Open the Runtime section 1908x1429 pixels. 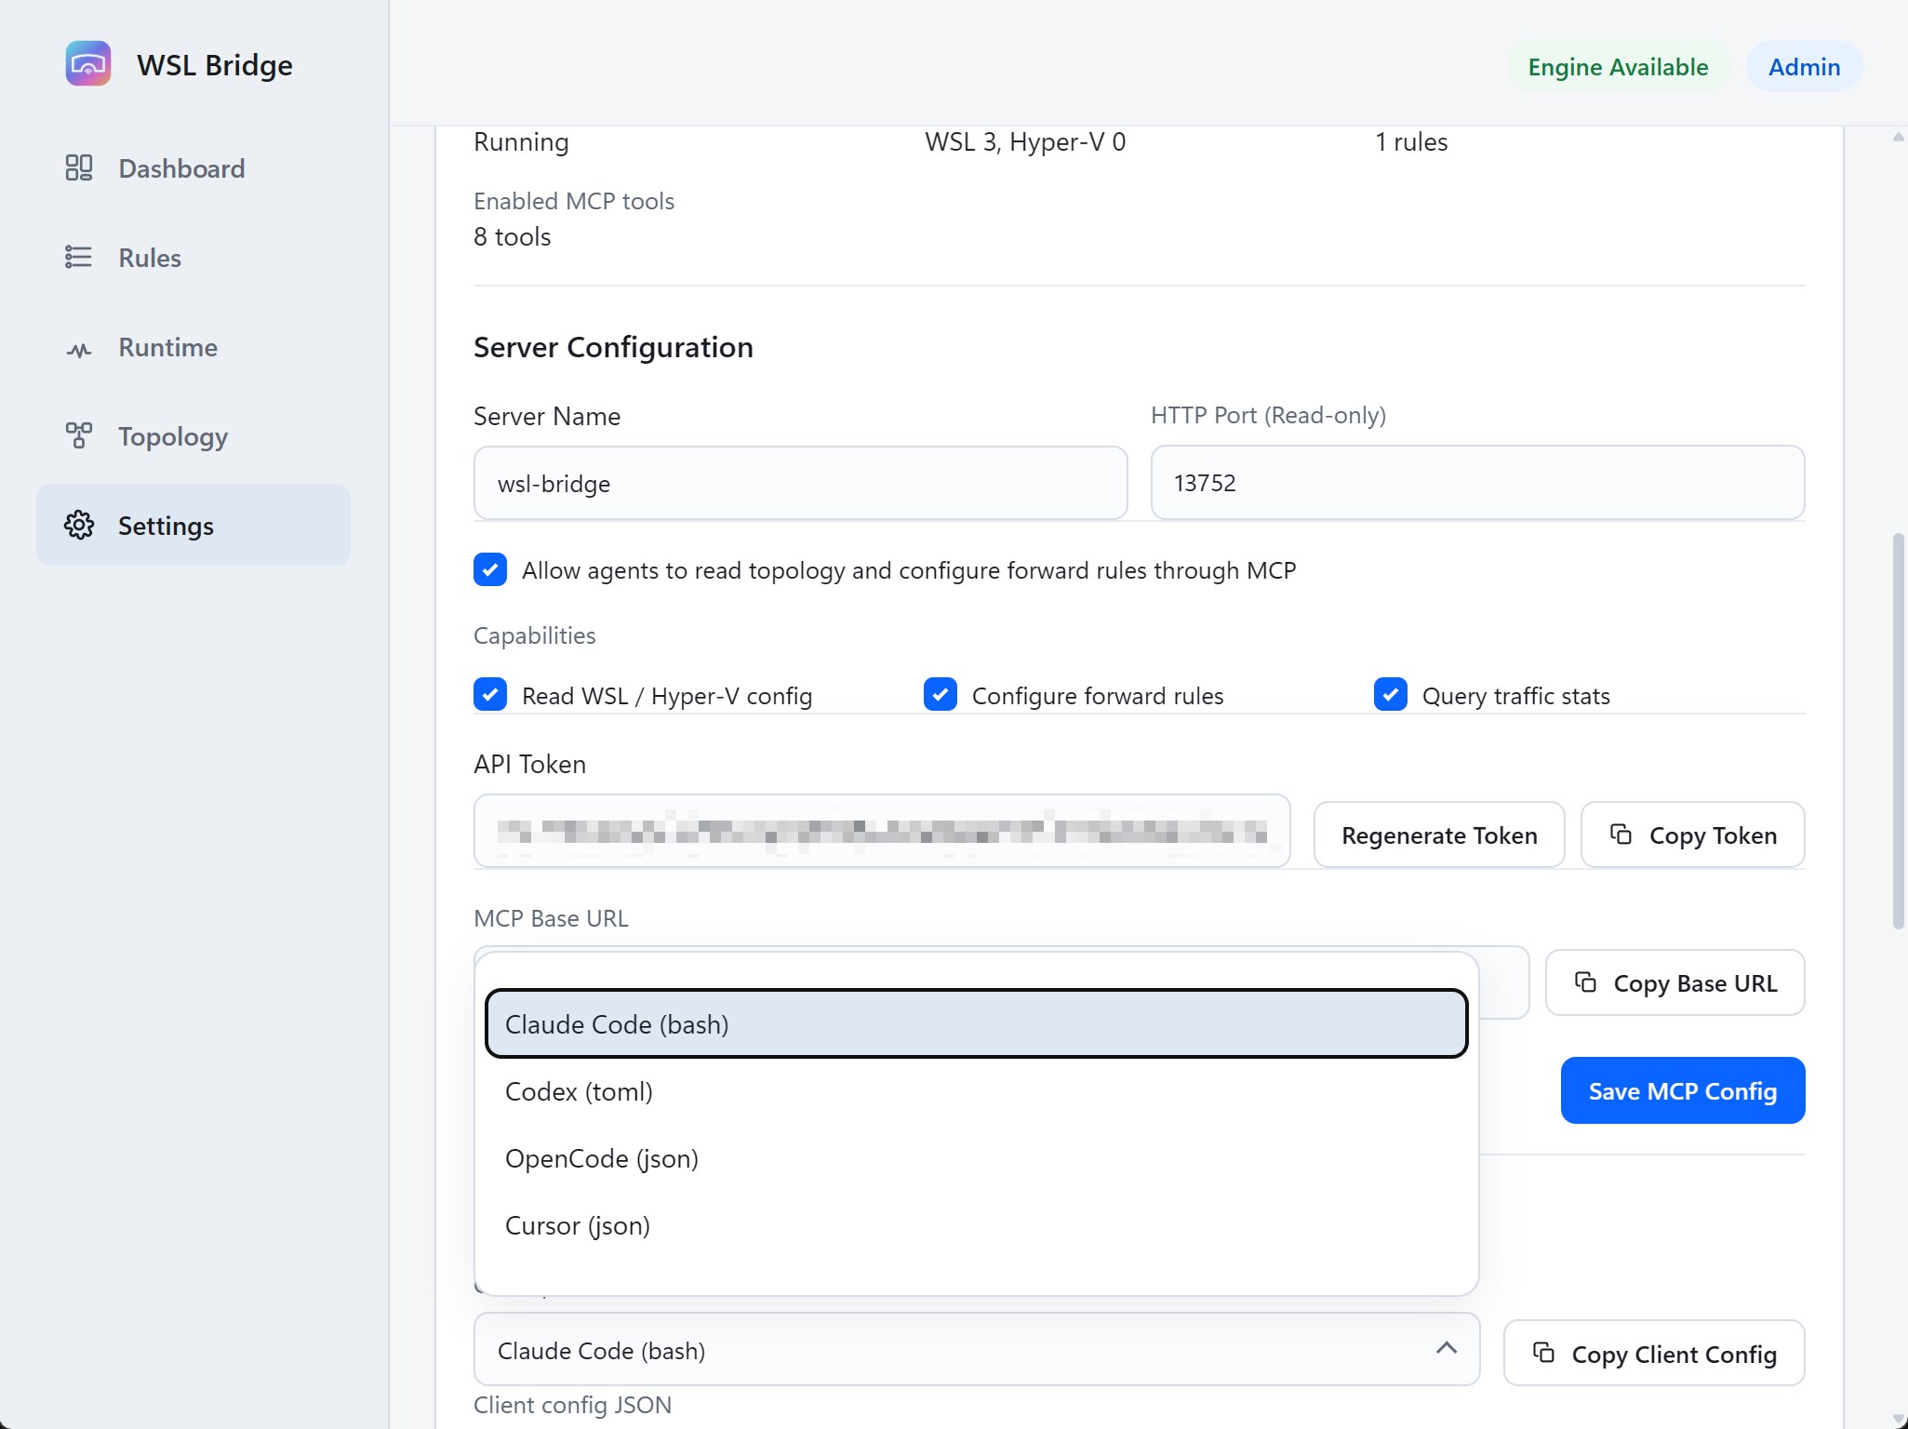pos(193,347)
